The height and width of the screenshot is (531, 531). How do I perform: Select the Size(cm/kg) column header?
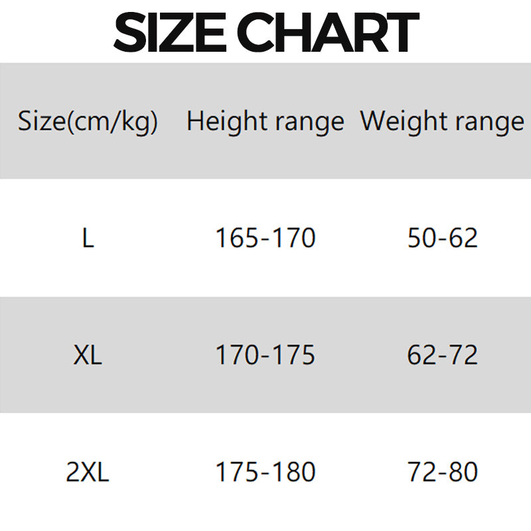[x=88, y=122]
